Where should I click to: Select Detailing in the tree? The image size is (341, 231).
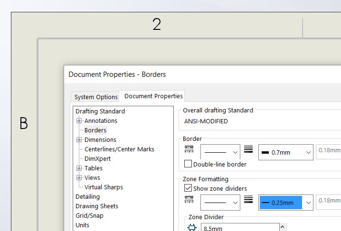pyautogui.click(x=87, y=197)
